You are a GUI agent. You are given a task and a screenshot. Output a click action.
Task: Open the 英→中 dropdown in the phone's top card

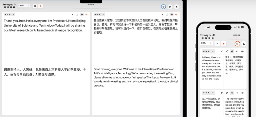point(208,51)
